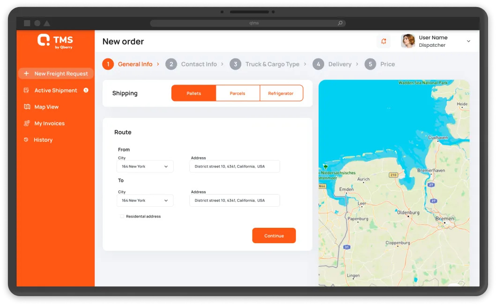The width and height of the screenshot is (496, 305).
Task: Select the Refrigerator shipping option
Action: pos(281,93)
